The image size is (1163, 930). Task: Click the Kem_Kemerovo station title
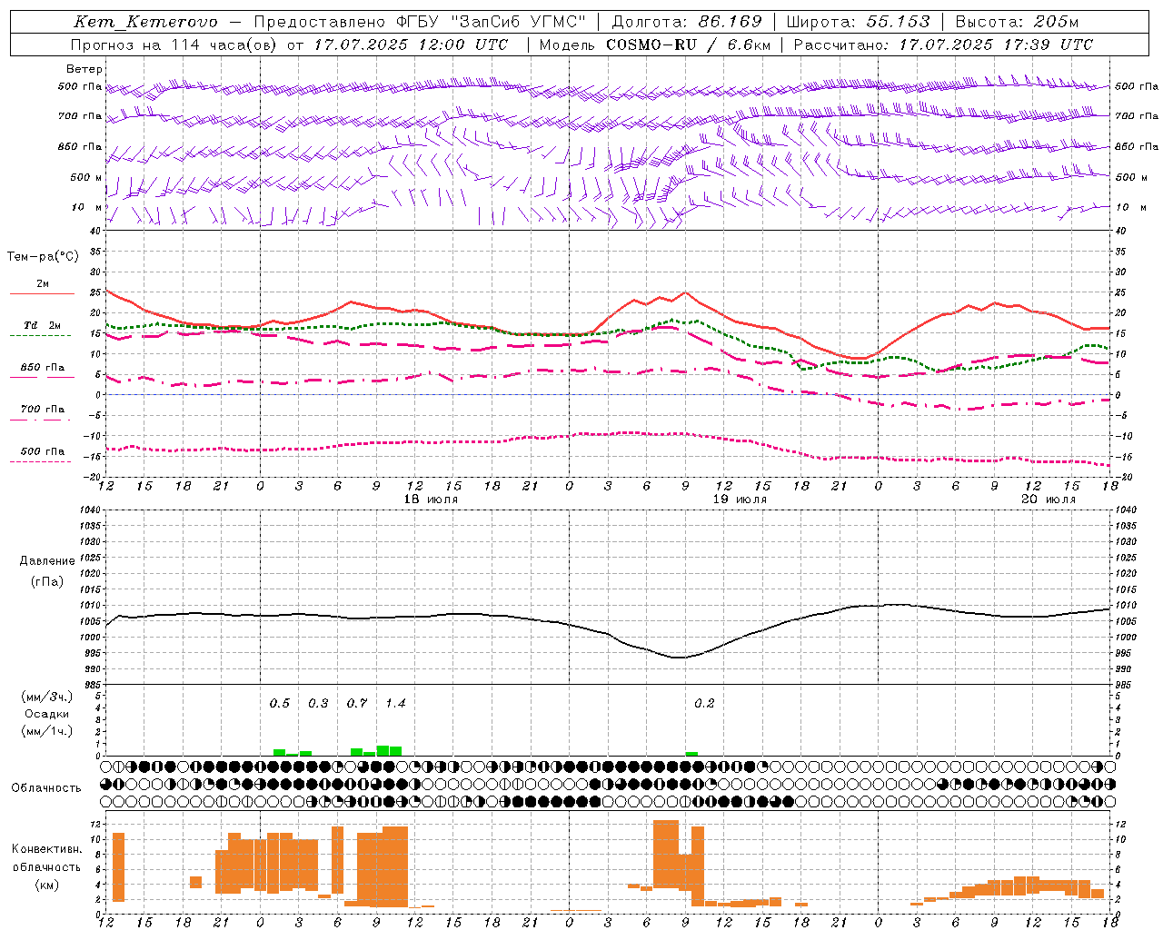coord(145,22)
